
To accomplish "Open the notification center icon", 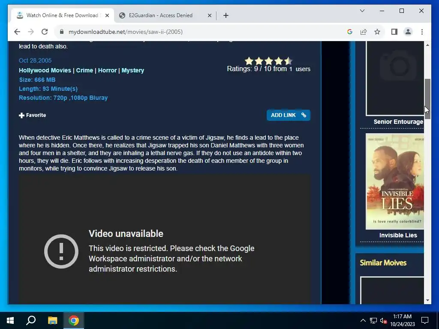I will [425, 320].
